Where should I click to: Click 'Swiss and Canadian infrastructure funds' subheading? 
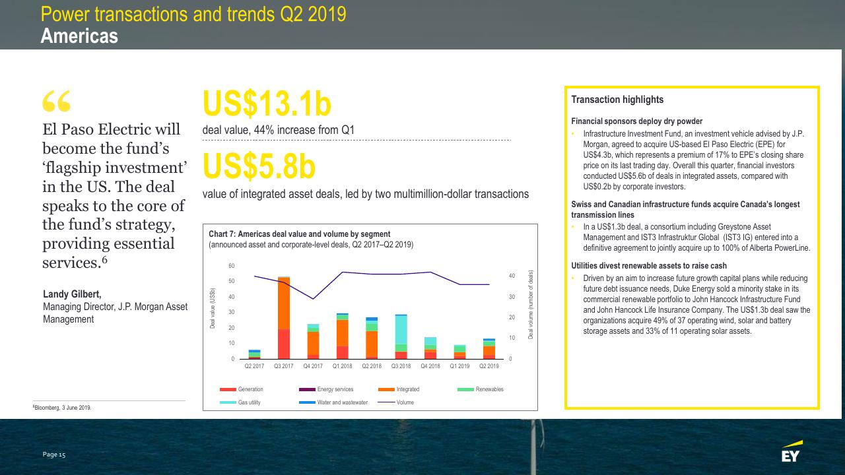click(685, 210)
